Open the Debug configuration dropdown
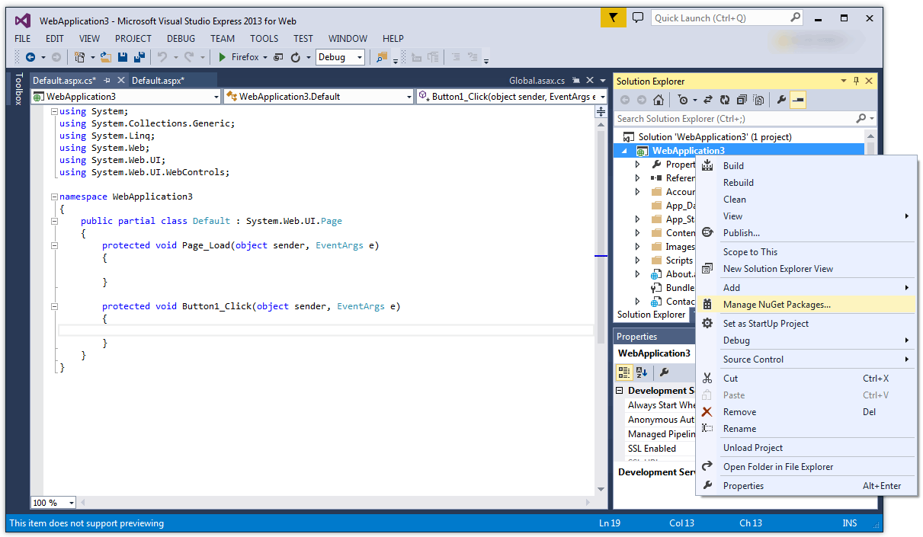 (x=360, y=57)
